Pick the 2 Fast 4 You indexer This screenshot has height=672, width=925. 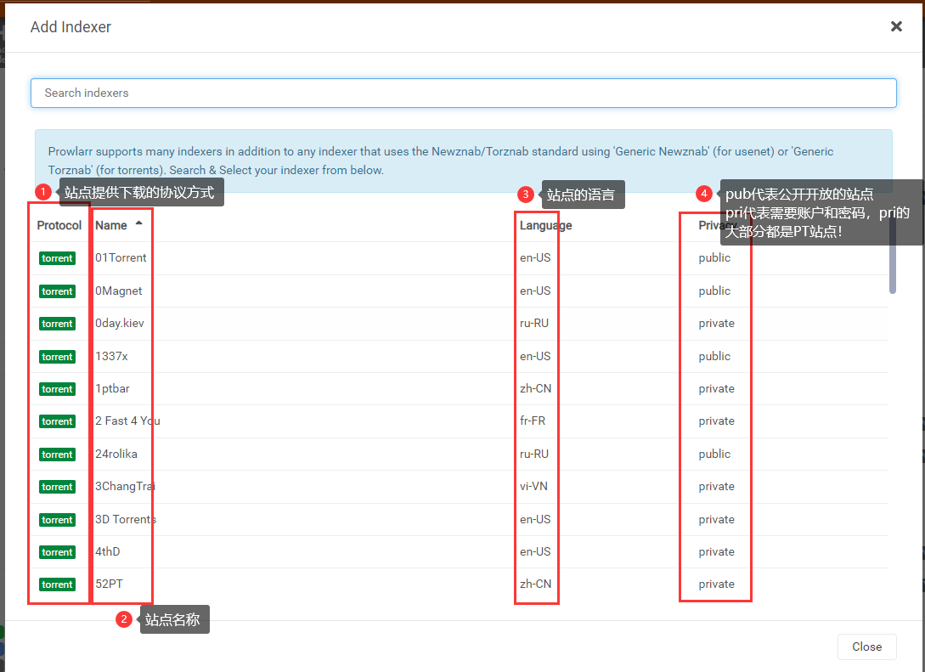(x=127, y=421)
